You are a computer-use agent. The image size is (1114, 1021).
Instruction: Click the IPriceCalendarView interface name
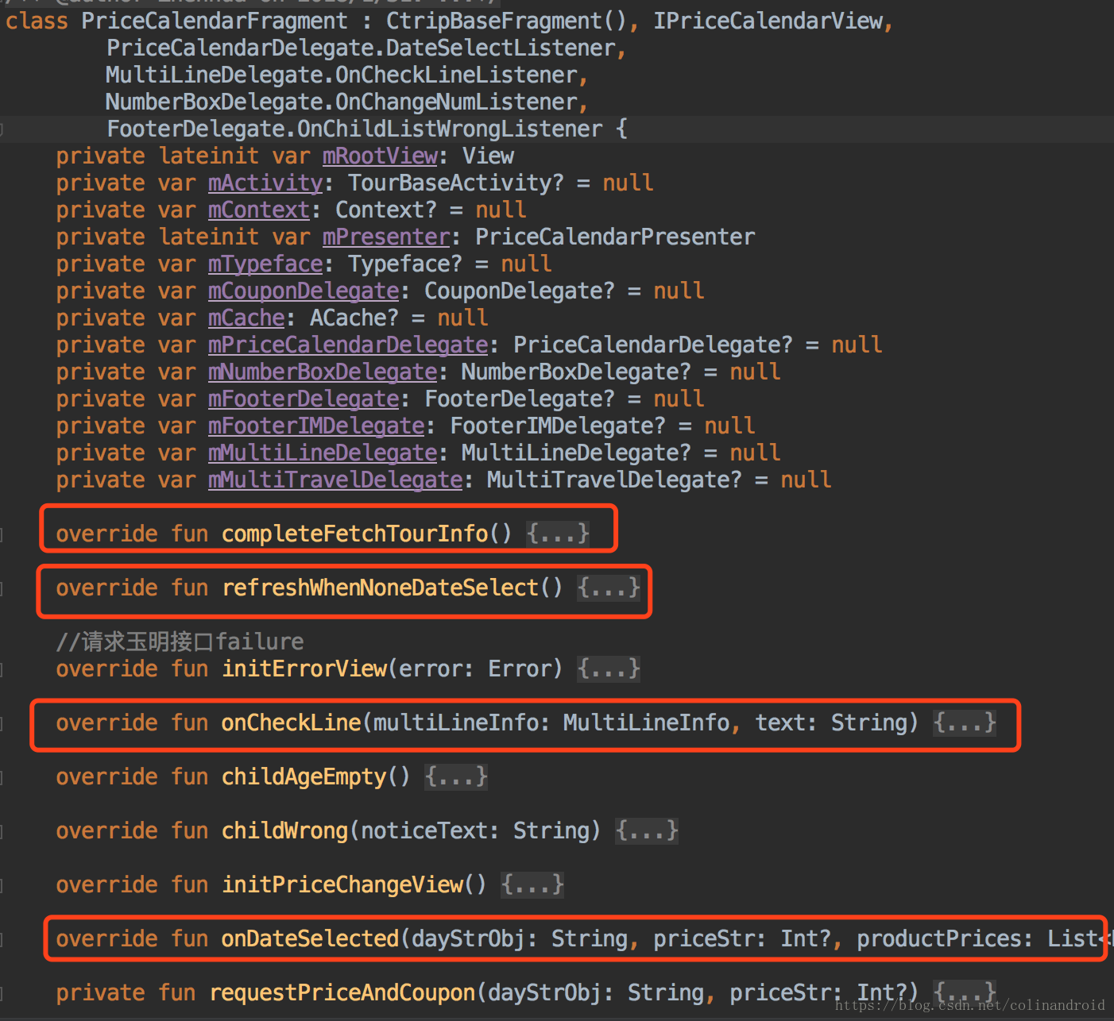(x=768, y=21)
